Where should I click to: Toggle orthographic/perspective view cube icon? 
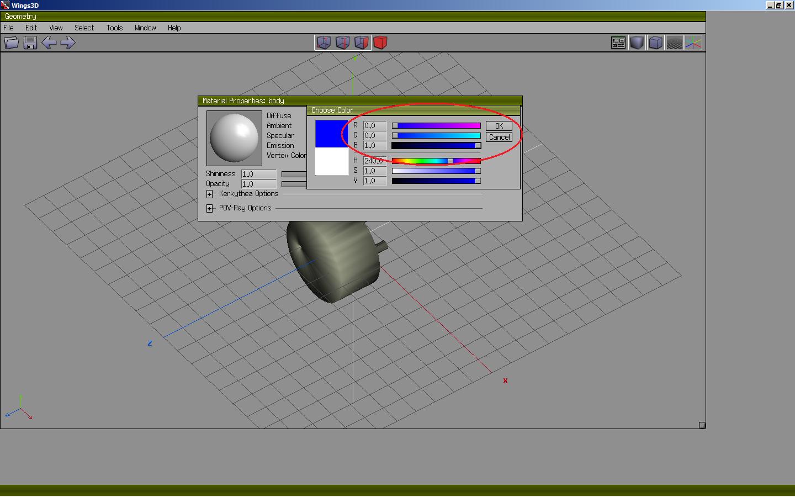coord(655,43)
